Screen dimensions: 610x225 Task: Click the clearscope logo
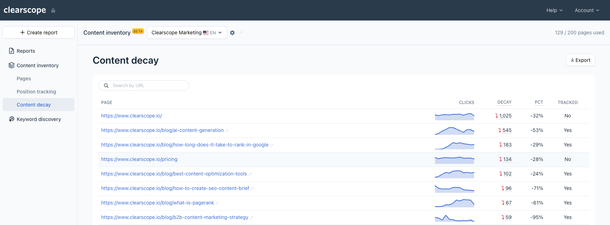click(25, 10)
